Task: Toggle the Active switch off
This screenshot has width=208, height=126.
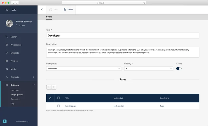Action: [x=179, y=69]
